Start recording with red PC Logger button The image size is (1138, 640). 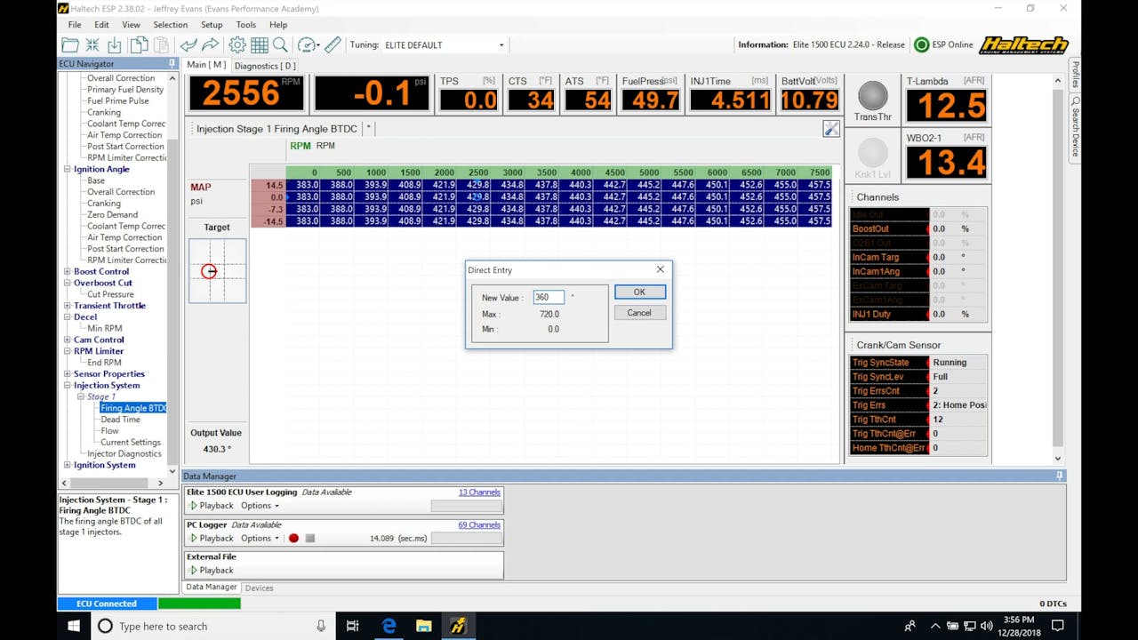[x=293, y=539]
